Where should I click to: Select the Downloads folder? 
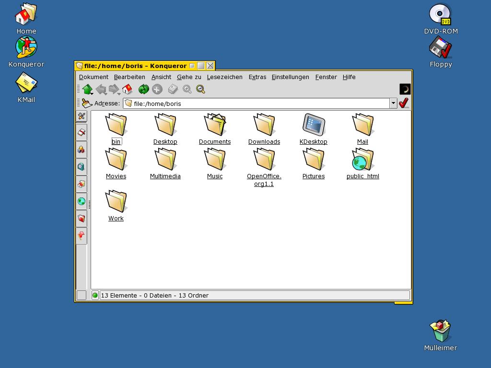coord(264,129)
